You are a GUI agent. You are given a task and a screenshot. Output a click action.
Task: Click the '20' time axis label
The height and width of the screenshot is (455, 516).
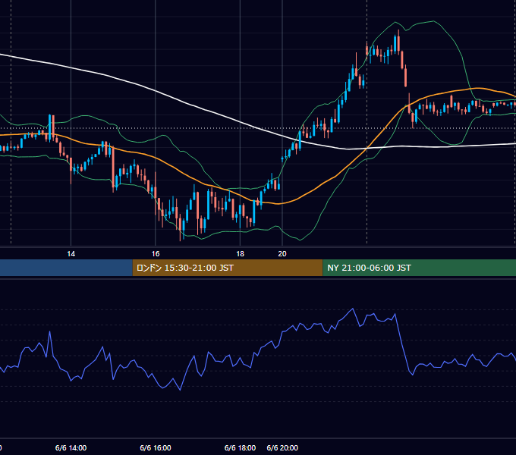click(x=282, y=254)
